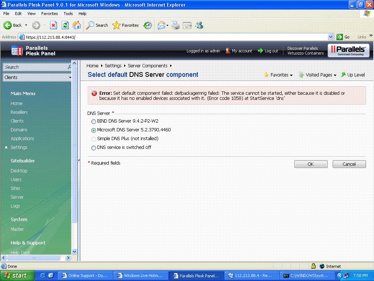Click the green Log out arrow icon
Viewport: 374px width, 281px height.
[260, 50]
